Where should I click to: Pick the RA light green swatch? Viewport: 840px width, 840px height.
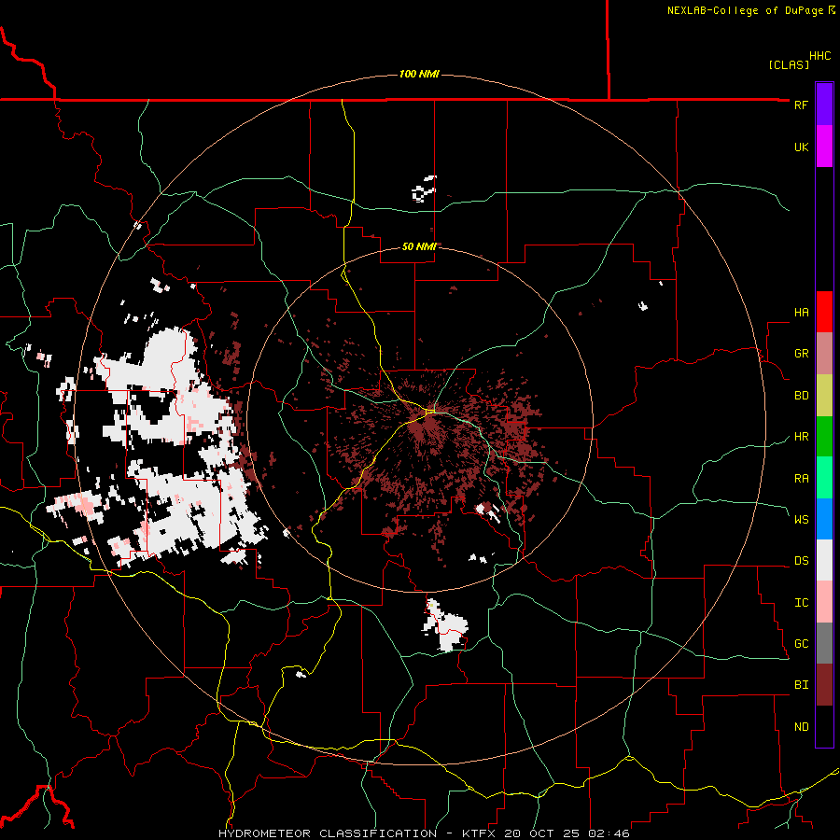824,478
